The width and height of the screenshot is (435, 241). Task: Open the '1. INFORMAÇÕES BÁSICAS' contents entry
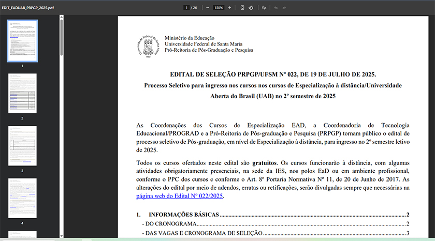273,215
